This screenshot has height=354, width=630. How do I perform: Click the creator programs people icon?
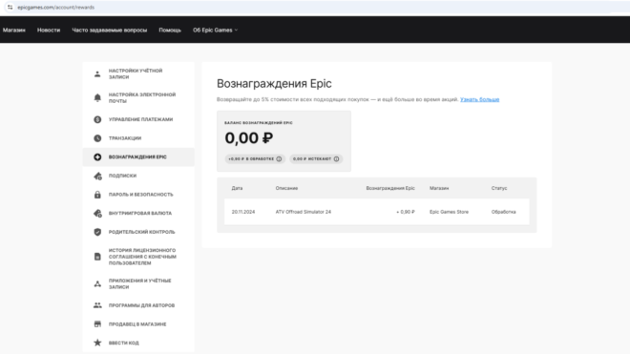coord(97,305)
